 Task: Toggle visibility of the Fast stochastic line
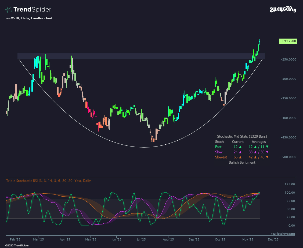point(218,147)
